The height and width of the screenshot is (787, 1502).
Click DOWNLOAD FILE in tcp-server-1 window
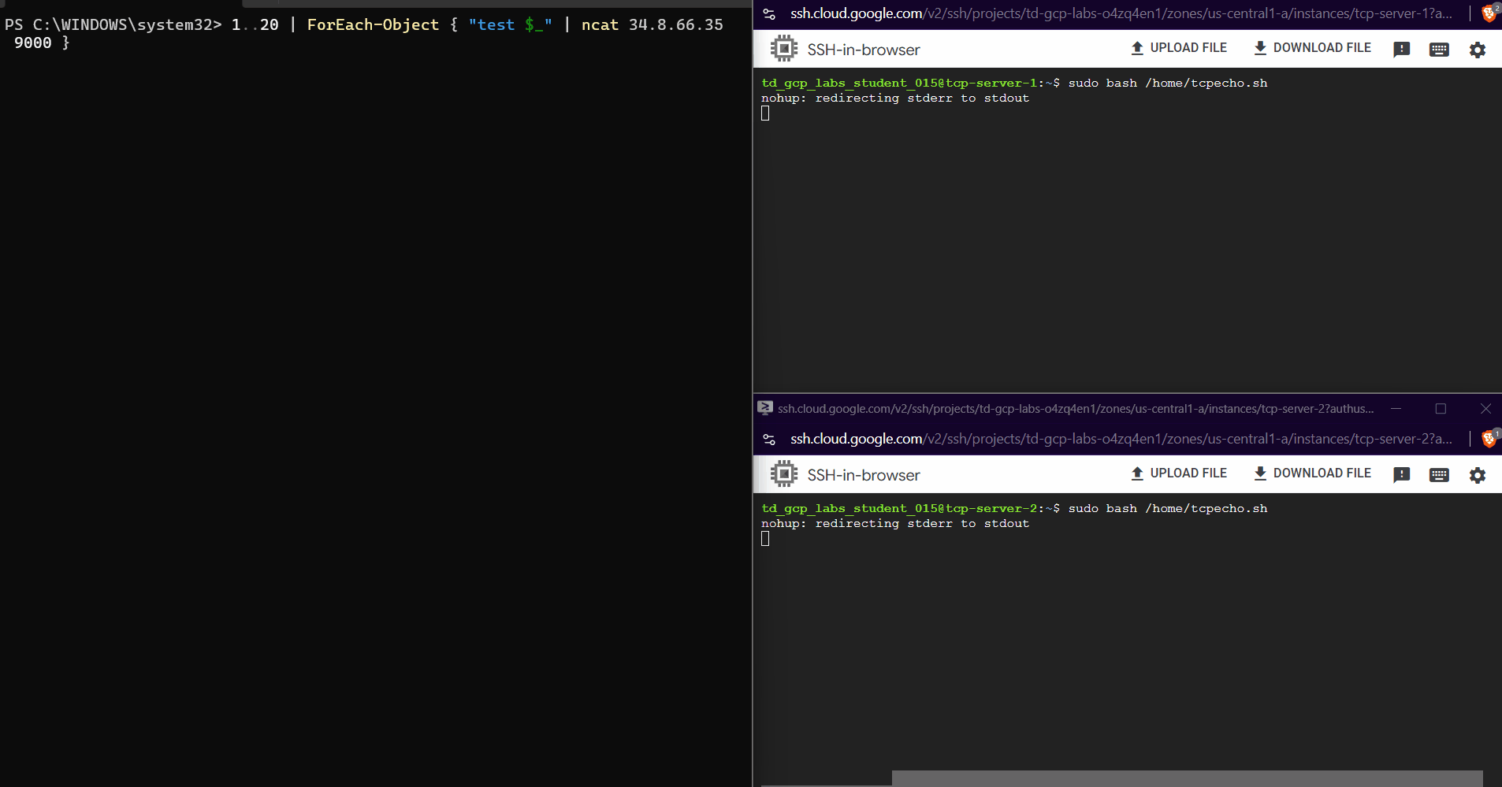[x=1312, y=48]
